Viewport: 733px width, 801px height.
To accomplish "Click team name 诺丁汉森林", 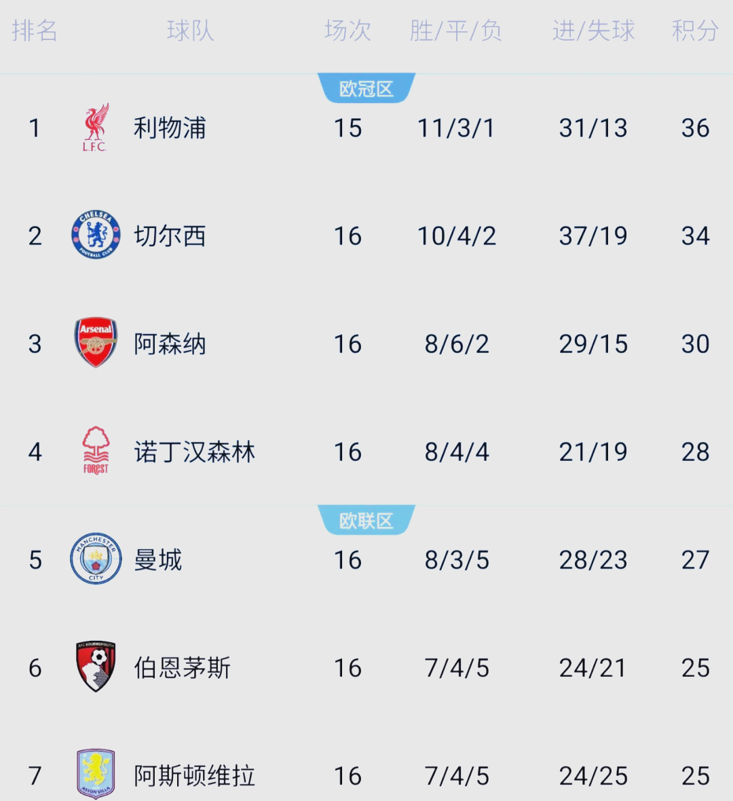I will [194, 452].
